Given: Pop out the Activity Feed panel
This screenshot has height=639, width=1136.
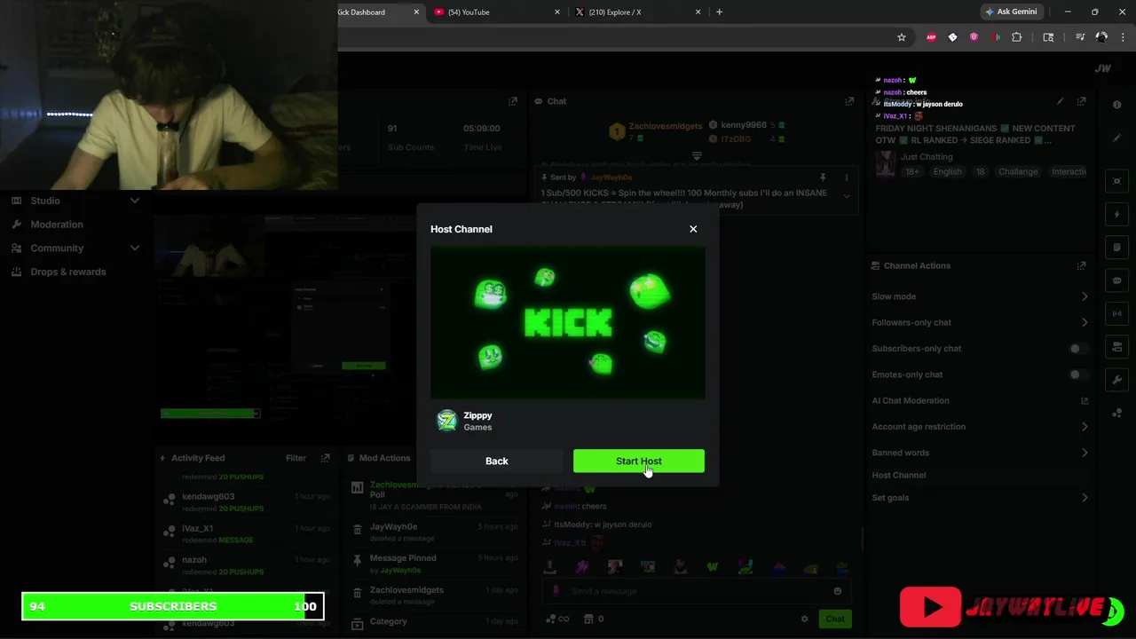Looking at the screenshot, I should pyautogui.click(x=325, y=458).
